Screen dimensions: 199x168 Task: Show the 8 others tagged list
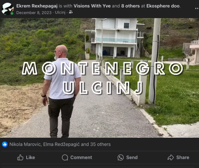click(x=130, y=6)
